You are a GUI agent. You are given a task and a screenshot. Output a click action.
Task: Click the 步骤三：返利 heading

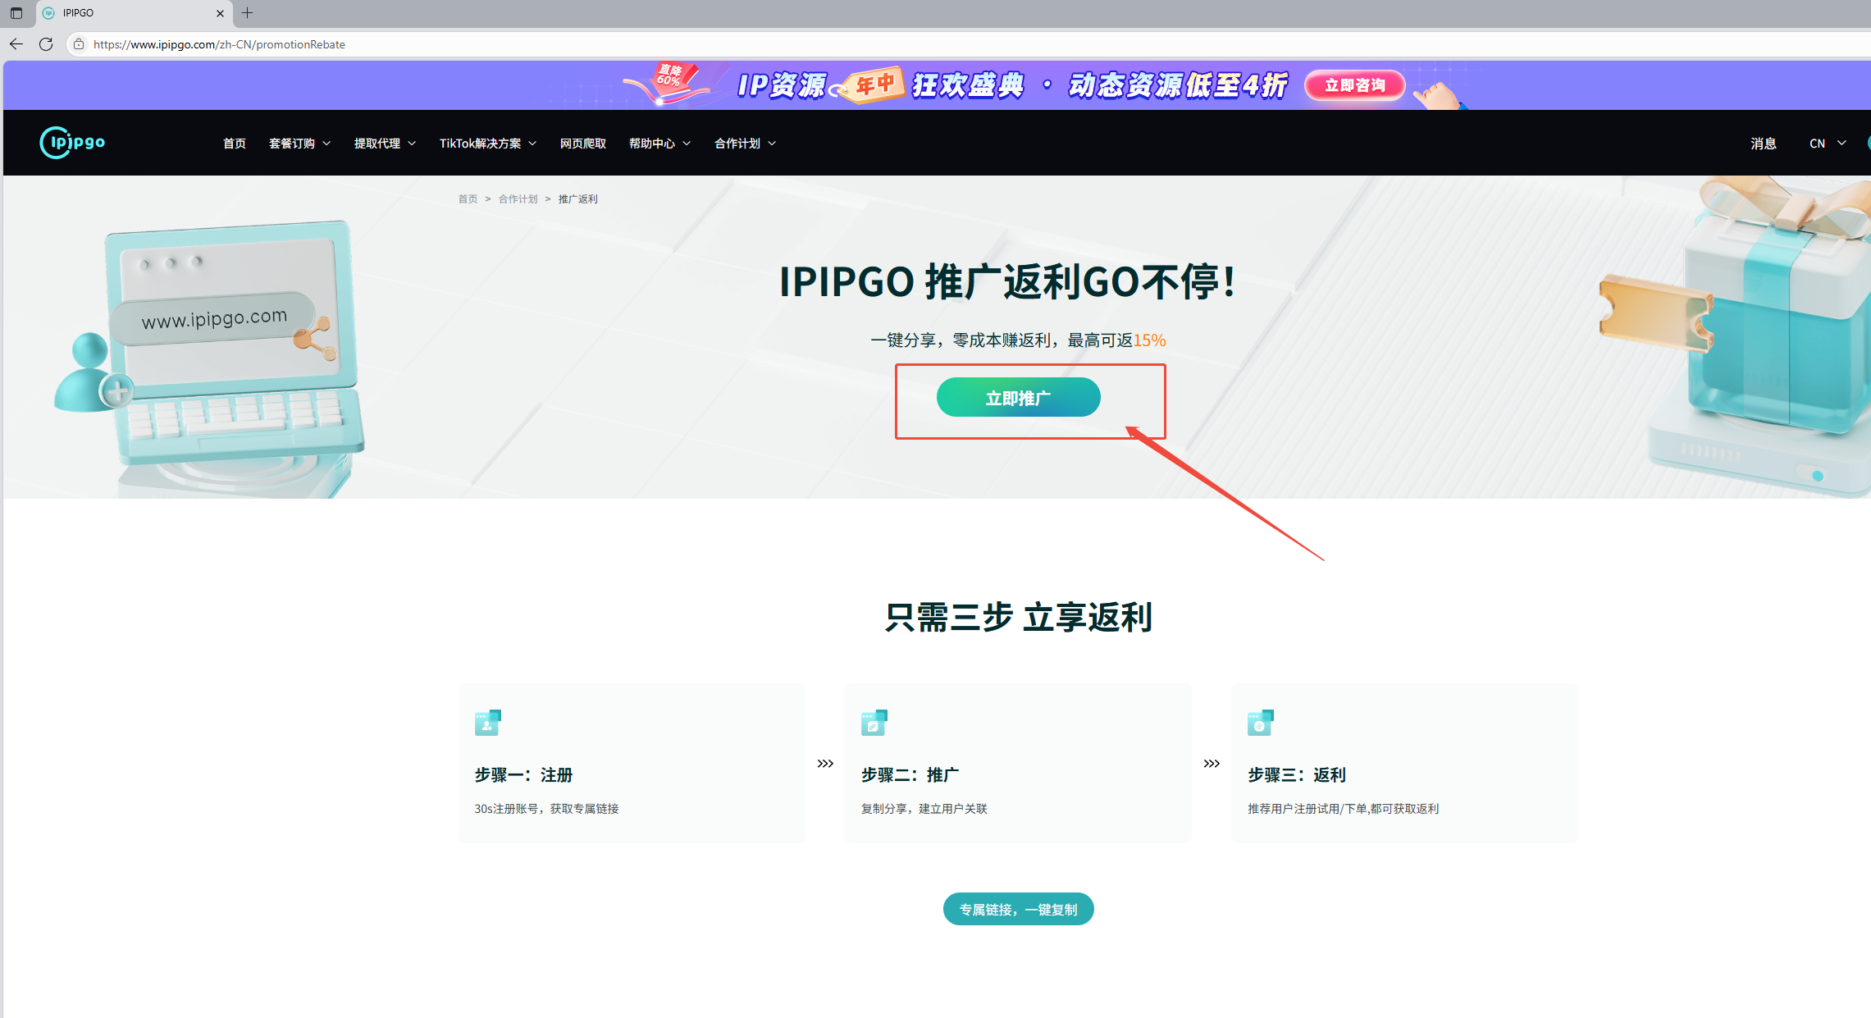[1297, 775]
